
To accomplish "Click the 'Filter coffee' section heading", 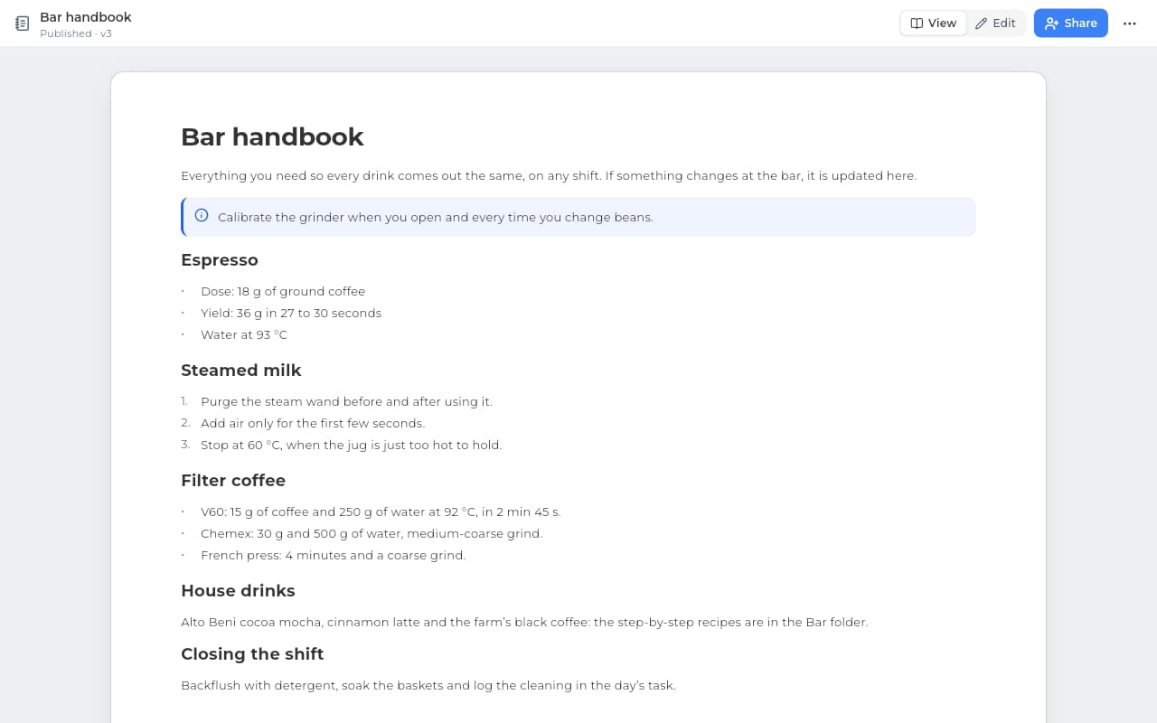I will [233, 481].
